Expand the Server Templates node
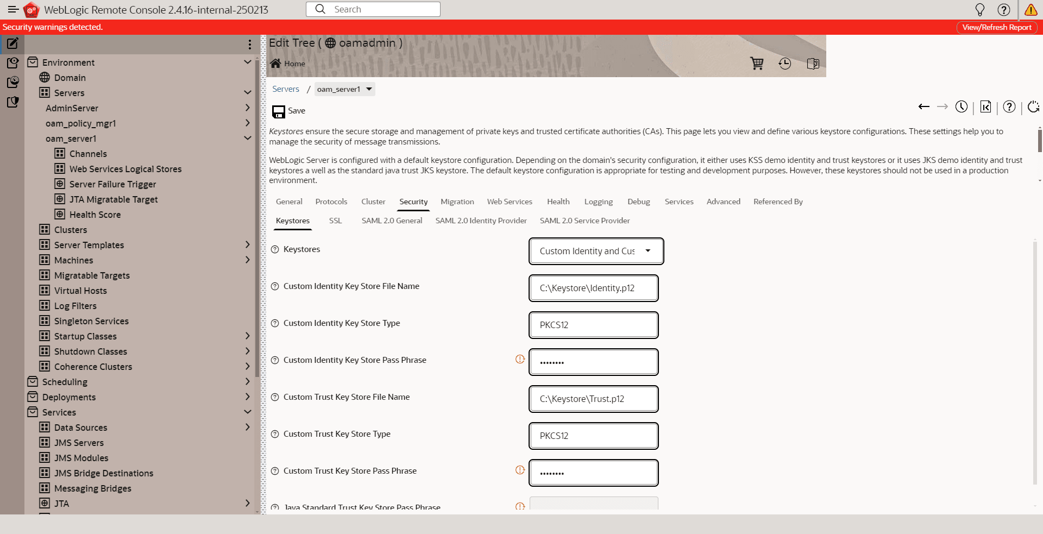This screenshot has height=534, width=1043. tap(248, 244)
